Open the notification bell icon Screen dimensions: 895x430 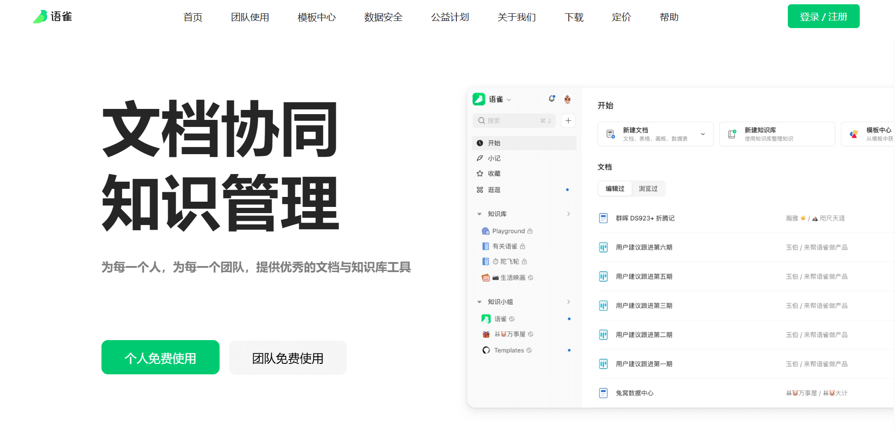tap(552, 99)
